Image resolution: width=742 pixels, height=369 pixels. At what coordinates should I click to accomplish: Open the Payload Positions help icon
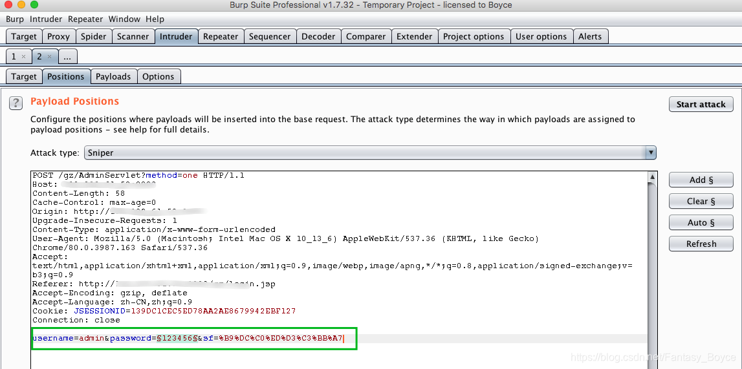(x=16, y=103)
